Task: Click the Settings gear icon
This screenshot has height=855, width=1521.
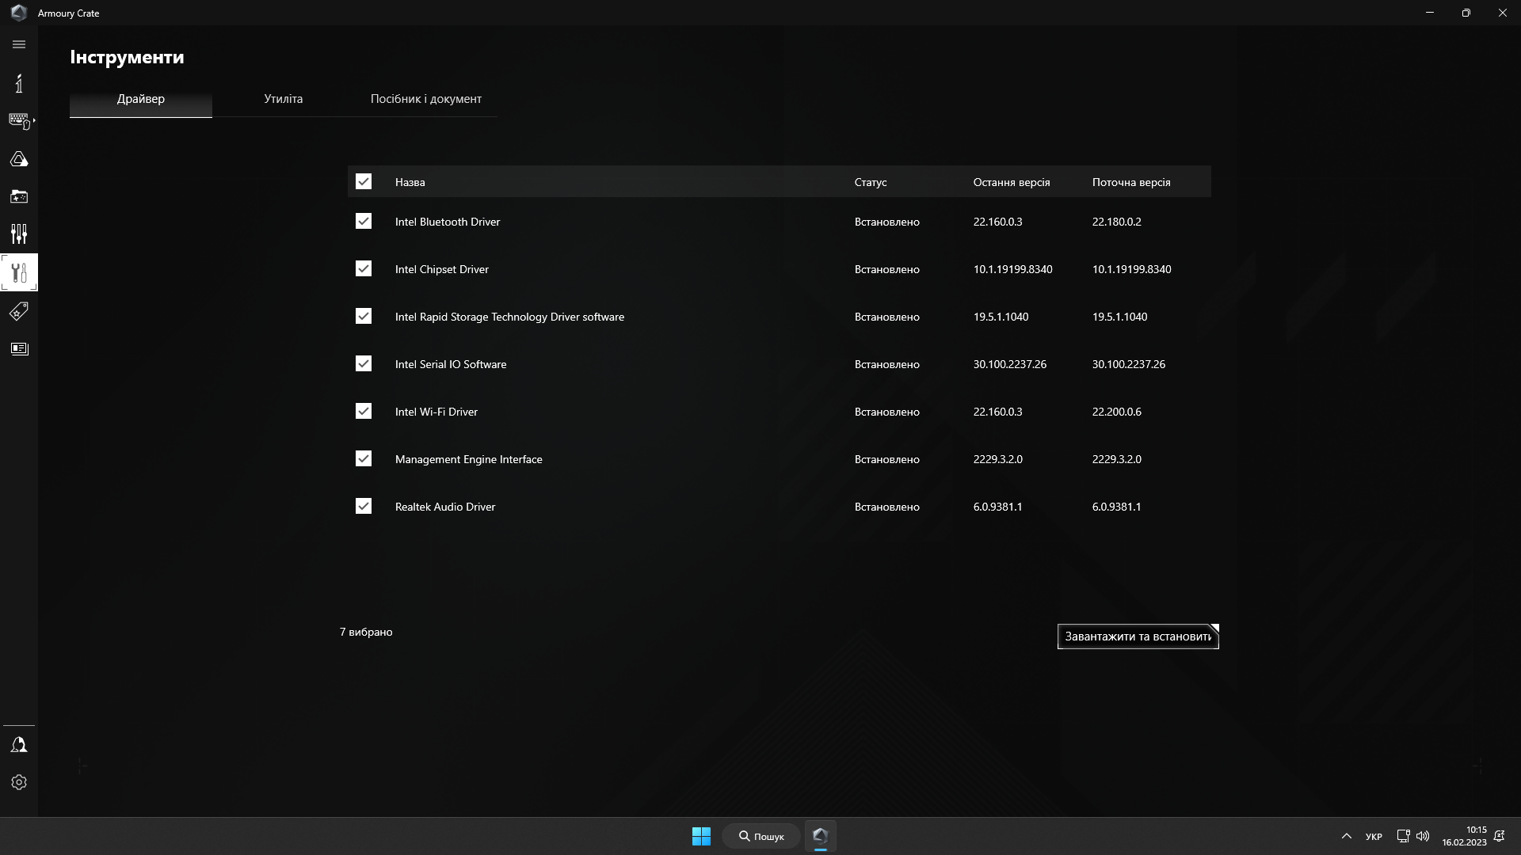Action: pyautogui.click(x=19, y=782)
